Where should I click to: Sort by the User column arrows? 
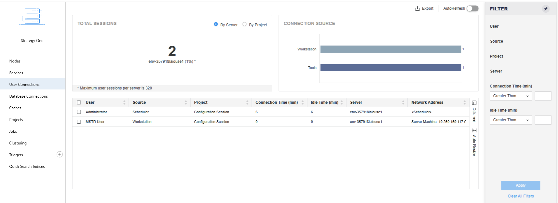124,102
